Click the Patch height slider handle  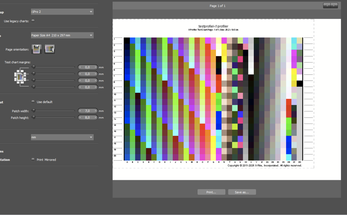click(x=34, y=117)
